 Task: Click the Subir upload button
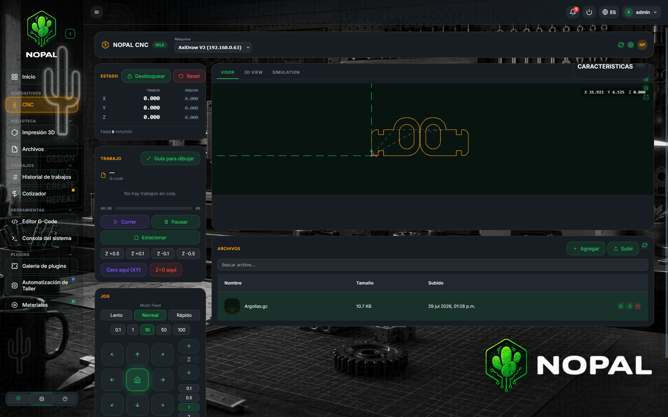click(x=623, y=249)
